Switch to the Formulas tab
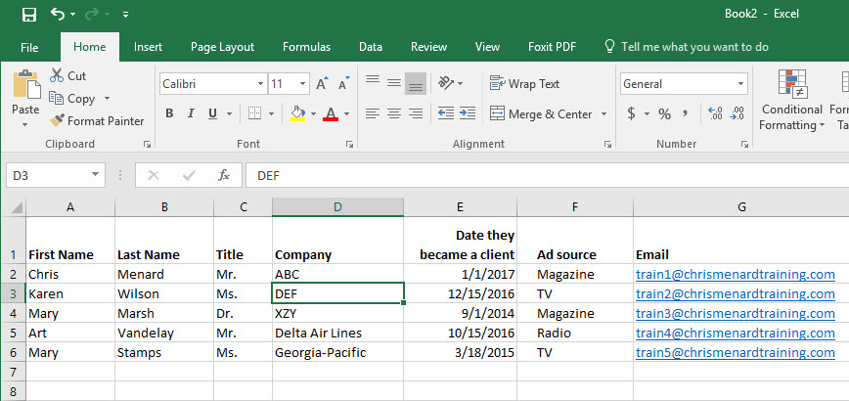The image size is (849, 401). click(306, 47)
